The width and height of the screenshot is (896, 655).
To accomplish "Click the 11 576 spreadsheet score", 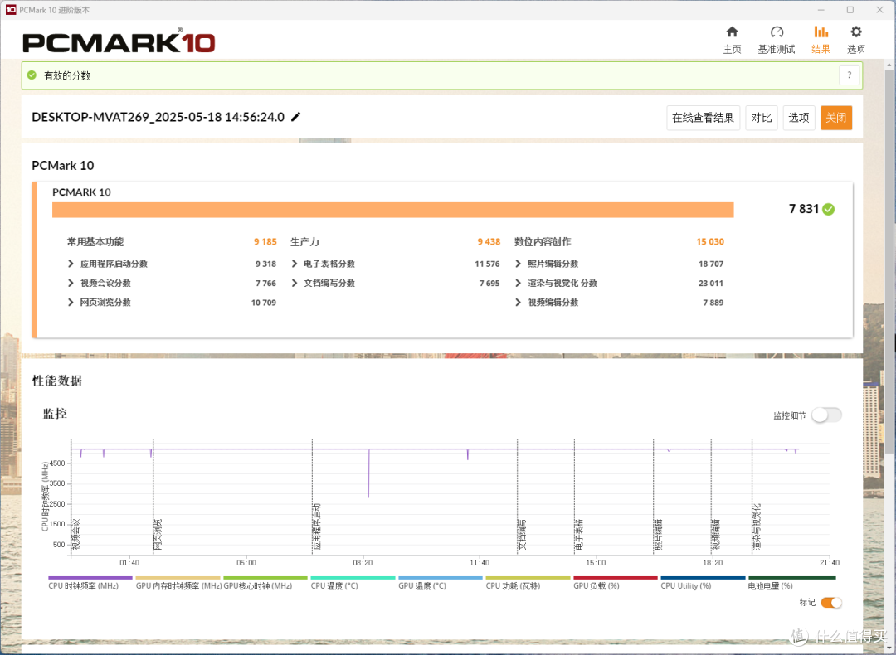I will pos(487,264).
